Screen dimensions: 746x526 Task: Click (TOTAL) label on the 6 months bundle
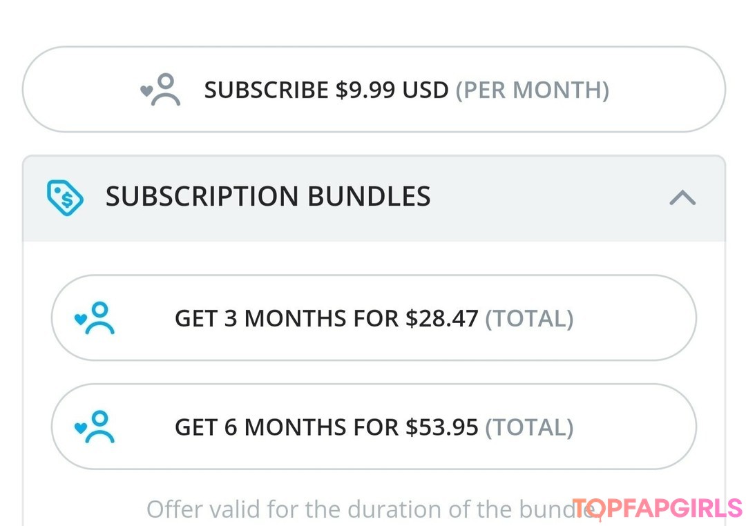pyautogui.click(x=529, y=428)
